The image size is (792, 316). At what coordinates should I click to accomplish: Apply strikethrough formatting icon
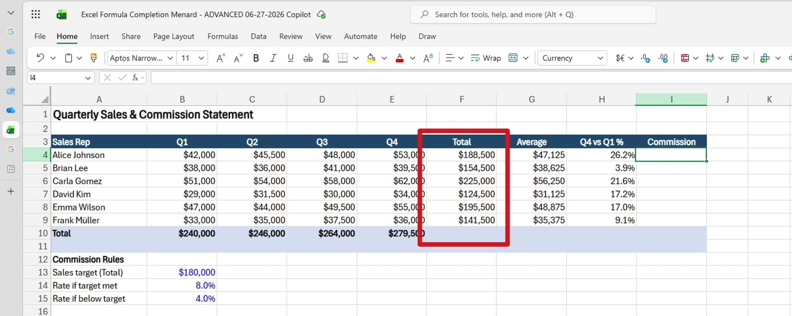click(x=308, y=58)
